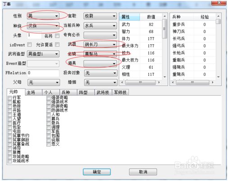228x182 pixels.
Task: Show the 军师技 tab
Action: (120, 93)
